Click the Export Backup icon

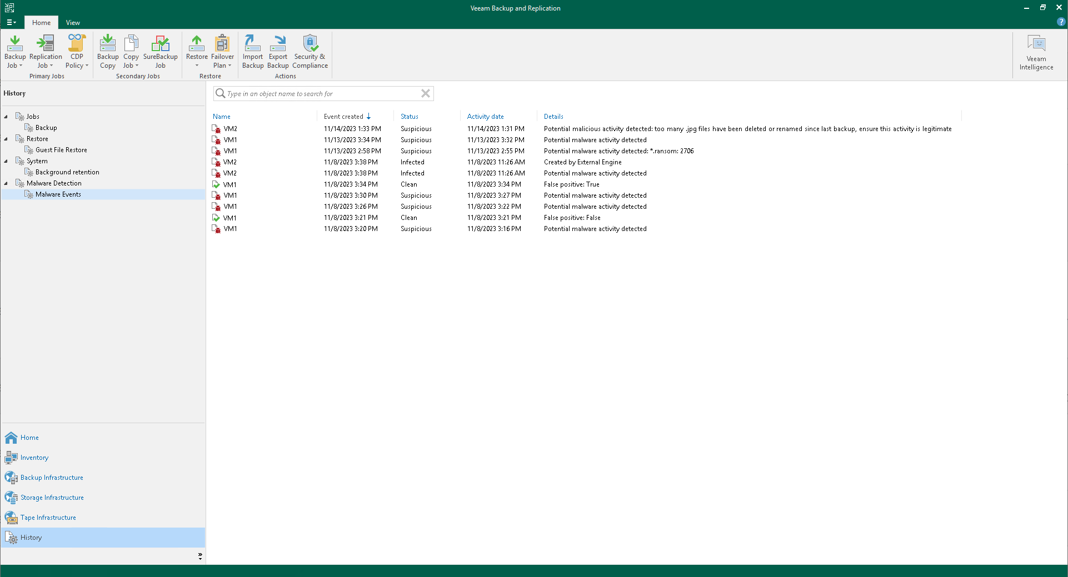coord(278,52)
